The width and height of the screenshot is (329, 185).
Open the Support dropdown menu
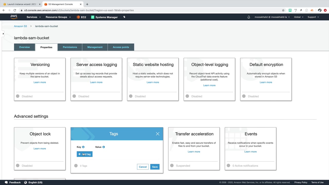pyautogui.click(x=313, y=17)
